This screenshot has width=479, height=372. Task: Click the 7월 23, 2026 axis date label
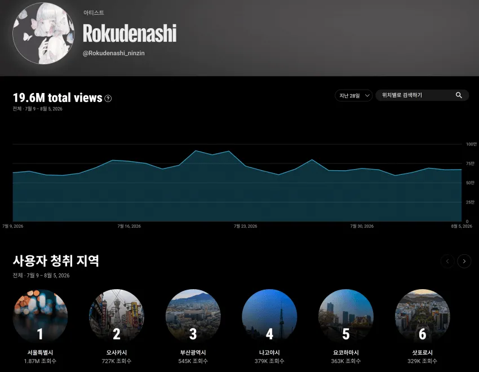pos(245,227)
